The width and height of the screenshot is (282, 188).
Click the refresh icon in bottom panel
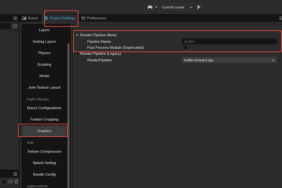click(16, 182)
